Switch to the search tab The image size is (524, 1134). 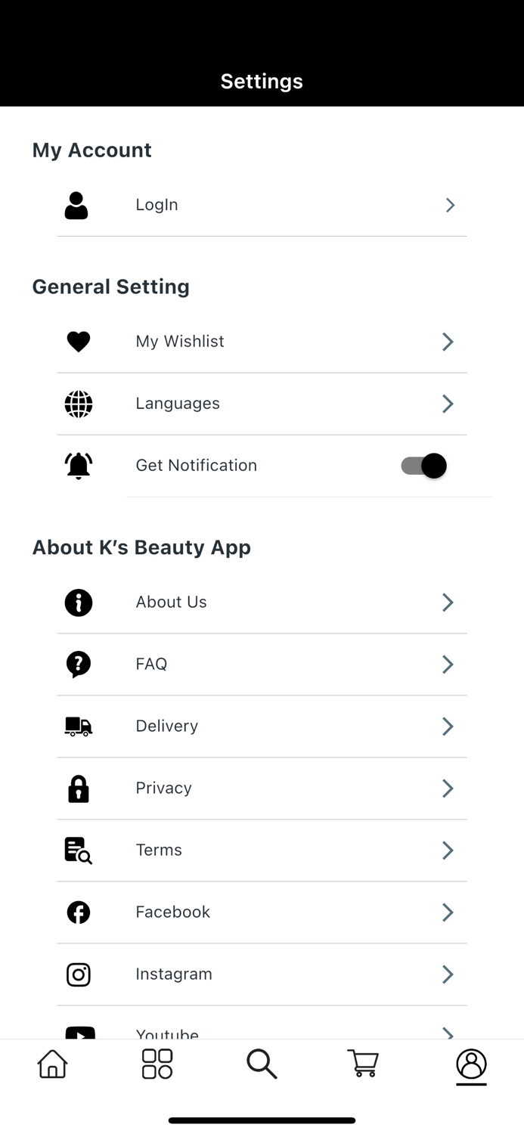point(262,1063)
